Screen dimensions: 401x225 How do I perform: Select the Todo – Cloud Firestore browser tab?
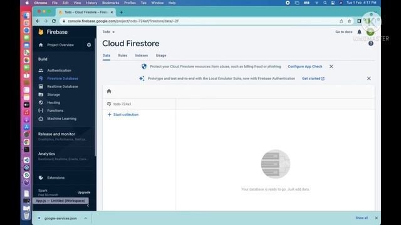(86, 12)
